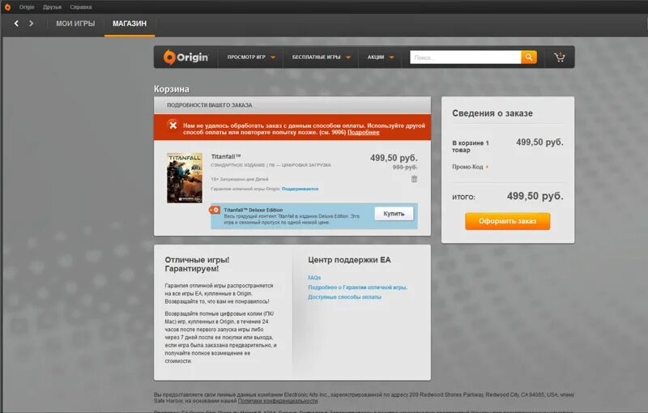
Task: Click the orange search magnifier button
Action: coord(529,57)
